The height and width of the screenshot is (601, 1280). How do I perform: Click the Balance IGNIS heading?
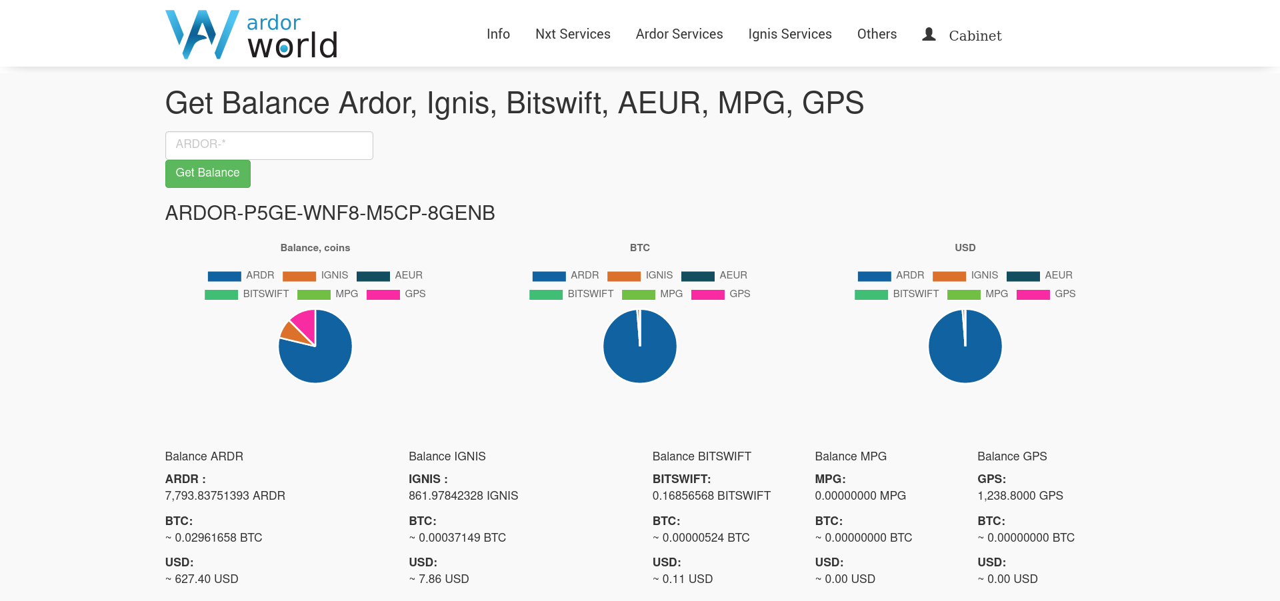[x=447, y=456]
